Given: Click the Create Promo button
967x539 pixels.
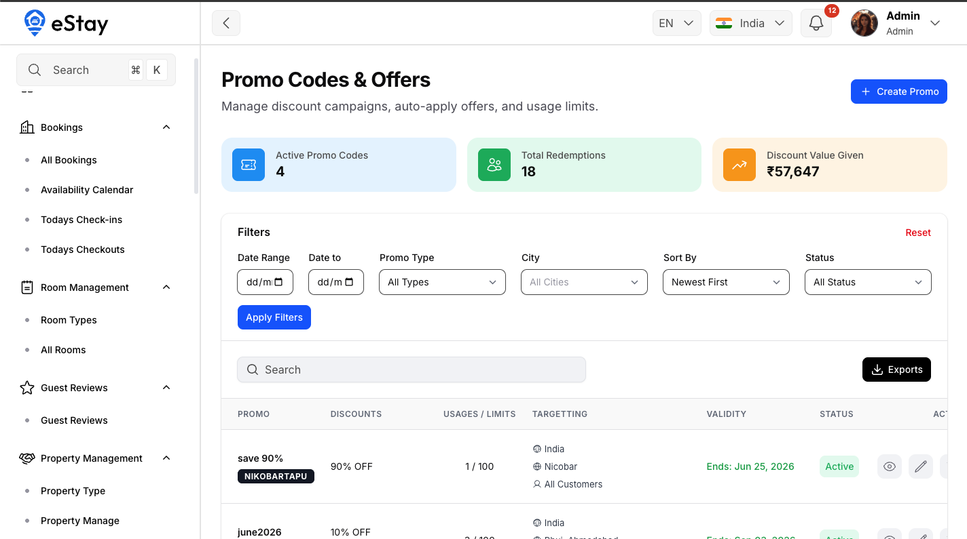Looking at the screenshot, I should 898,92.
